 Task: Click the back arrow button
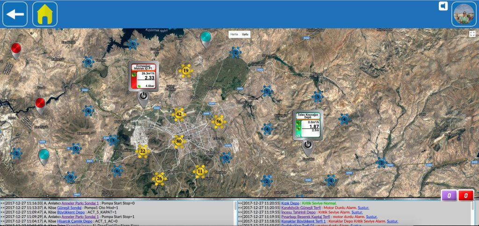[15, 14]
